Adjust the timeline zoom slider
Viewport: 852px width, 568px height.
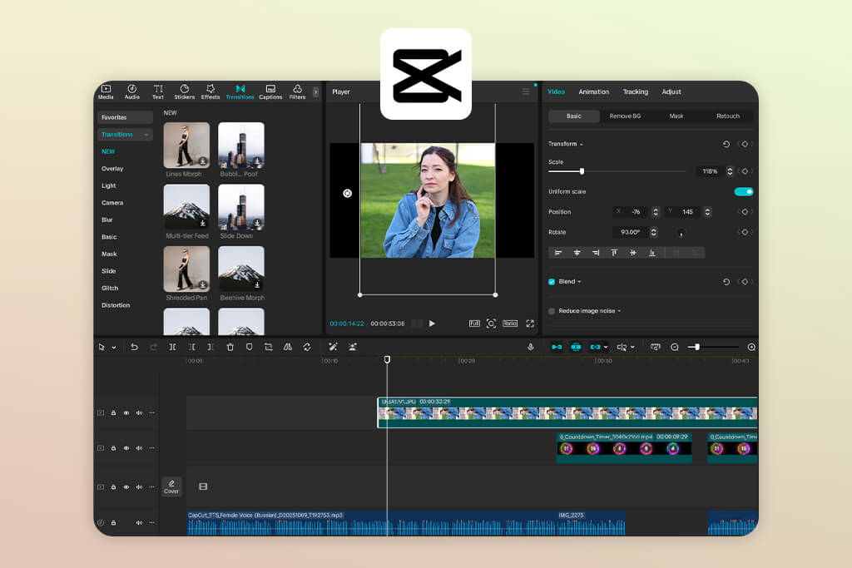tap(697, 347)
